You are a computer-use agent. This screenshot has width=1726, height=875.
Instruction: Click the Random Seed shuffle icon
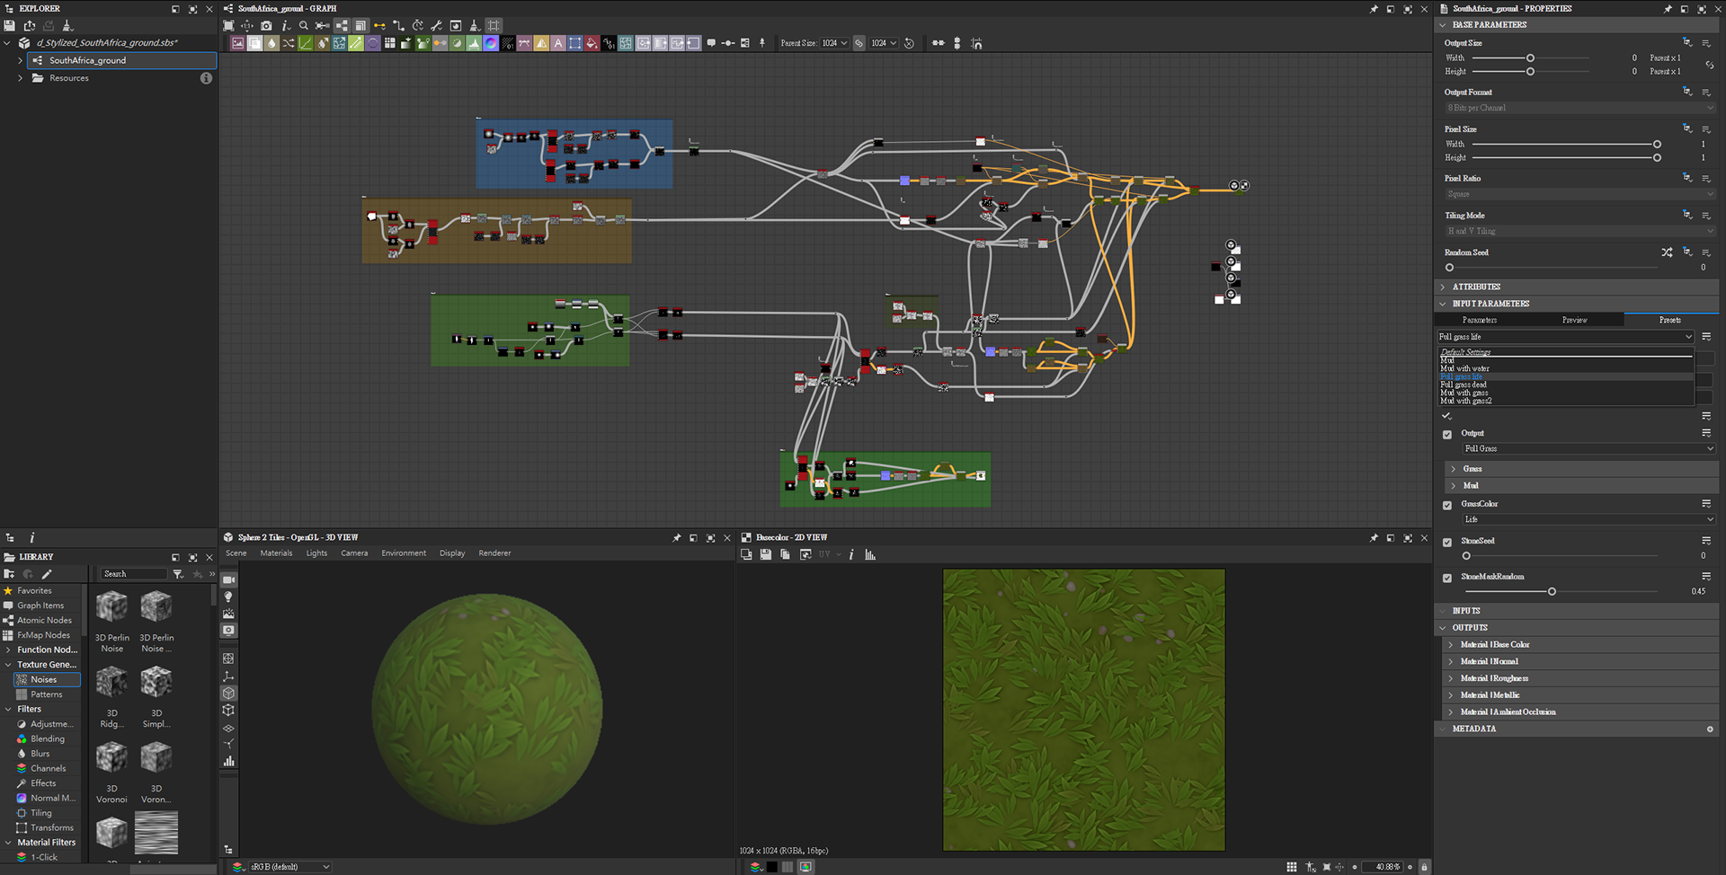point(1667,252)
